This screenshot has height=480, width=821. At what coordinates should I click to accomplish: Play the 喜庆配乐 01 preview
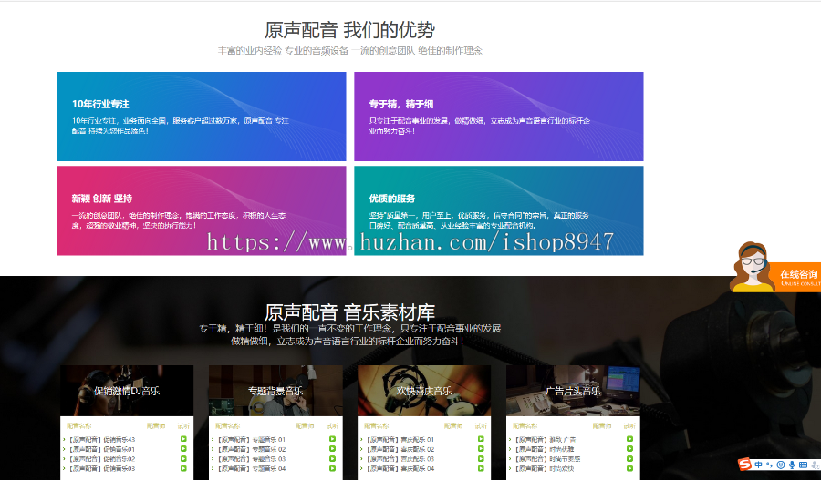481,439
